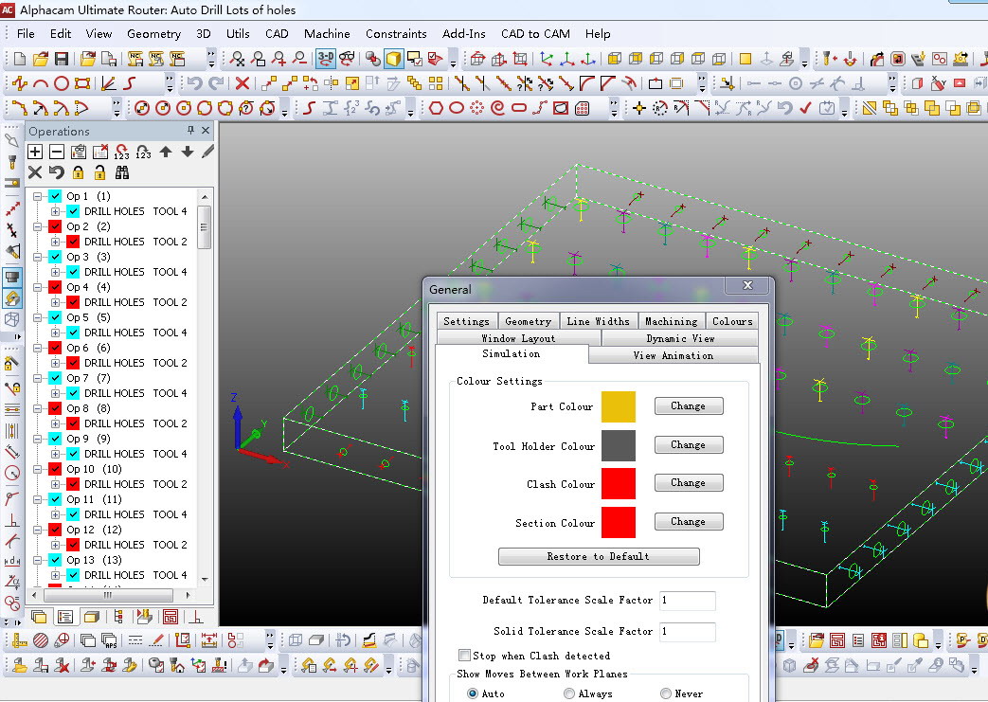Expand DRILL HOLES under Op 13
988x702 pixels.
(56, 575)
